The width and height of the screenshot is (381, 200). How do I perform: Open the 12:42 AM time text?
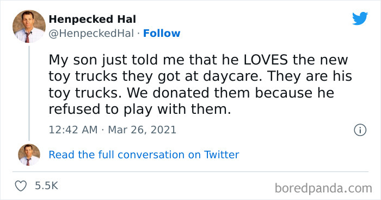coord(73,130)
